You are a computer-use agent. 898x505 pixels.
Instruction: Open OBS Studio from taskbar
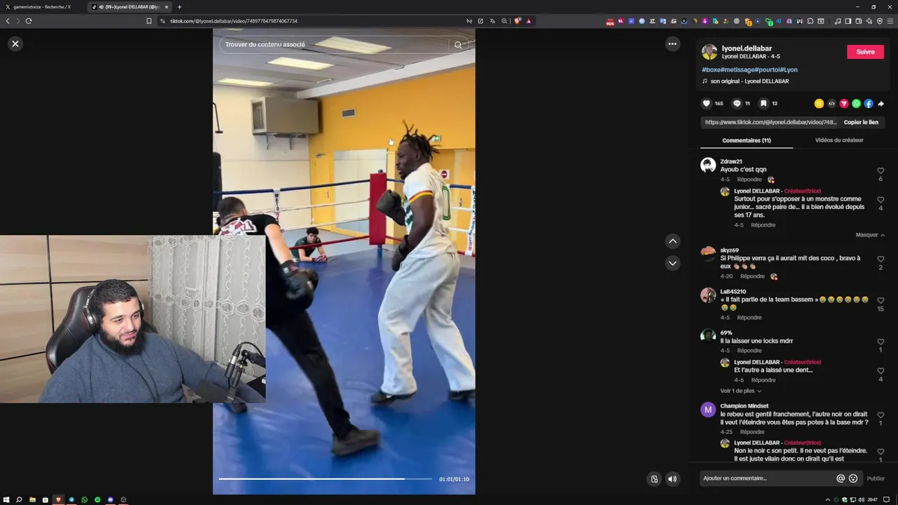point(123,499)
